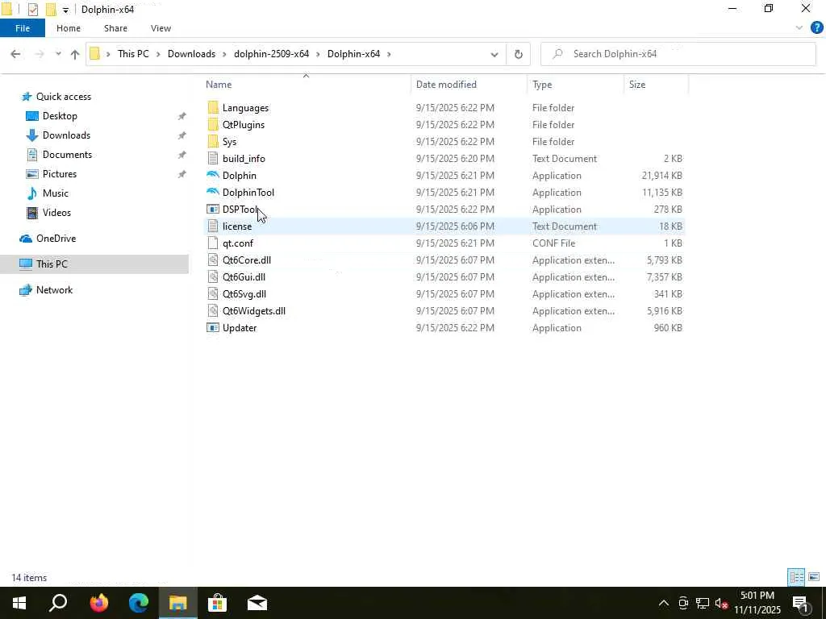Open Music in the navigation pane
The image size is (826, 619).
tap(56, 193)
